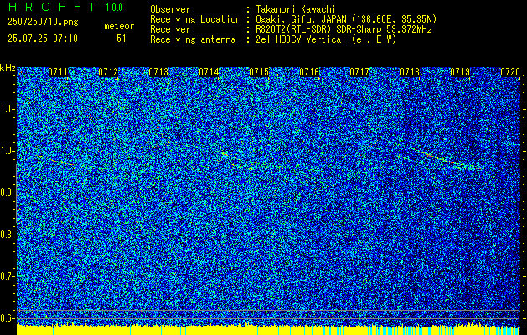Click the meteor count 51

[121, 38]
